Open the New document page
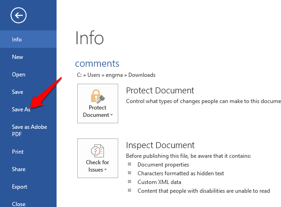Screen dimensions: 281x207 (x=28, y=57)
